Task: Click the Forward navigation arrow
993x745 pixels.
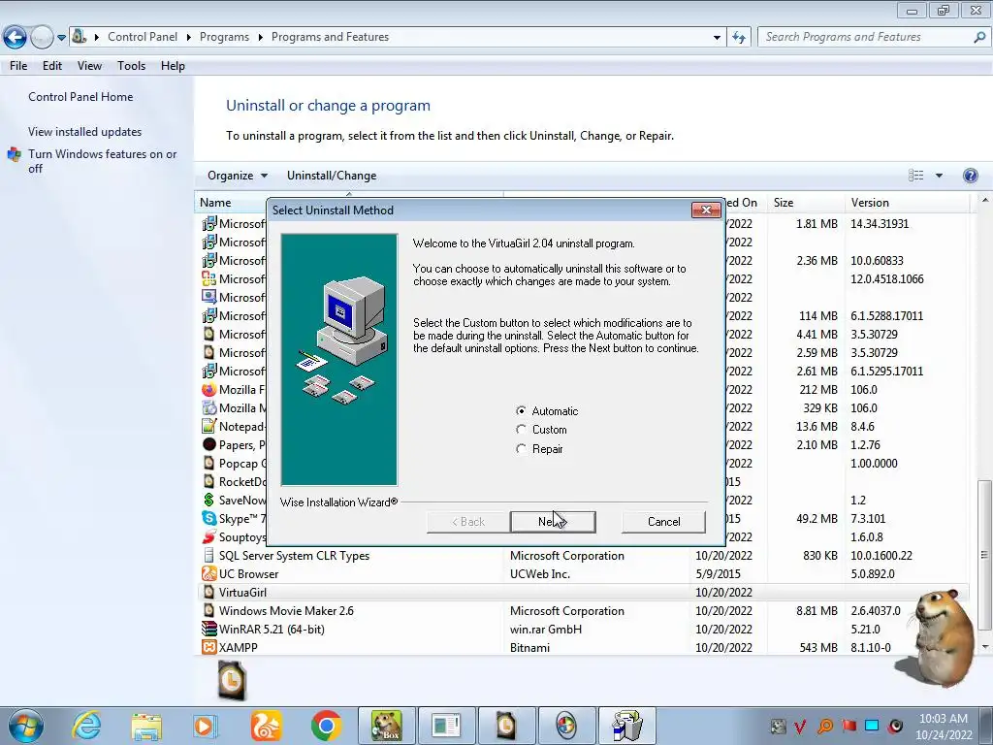Action: pyautogui.click(x=42, y=37)
